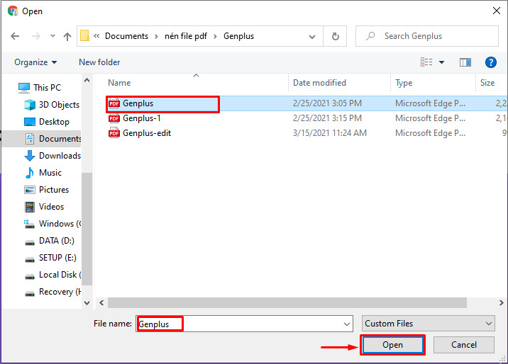The image size is (508, 364).
Task: Click Documents in the address breadcrumb
Action: pos(126,36)
